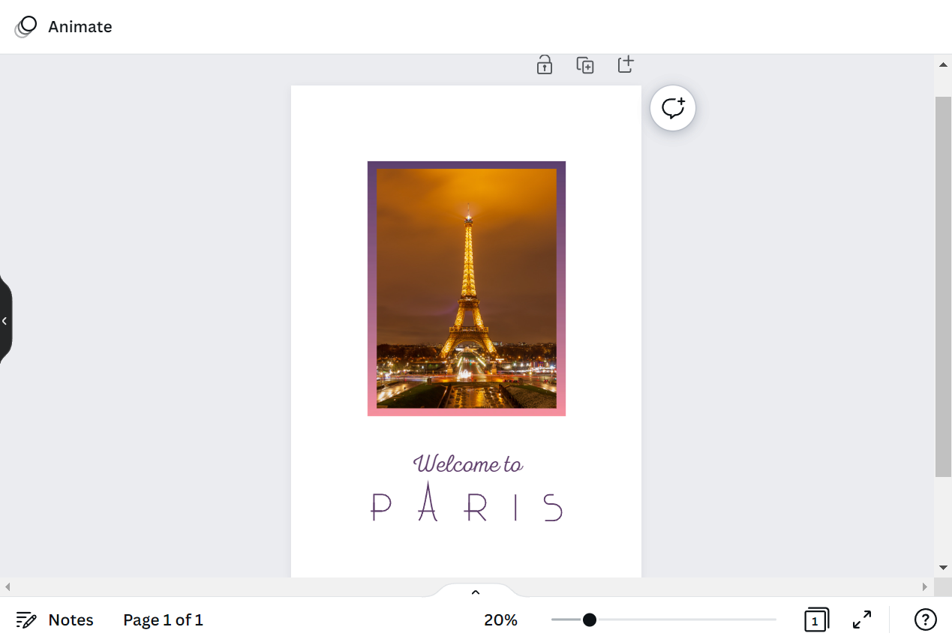This screenshot has height=639, width=952.
Task: Open the Animate panel
Action: click(64, 26)
